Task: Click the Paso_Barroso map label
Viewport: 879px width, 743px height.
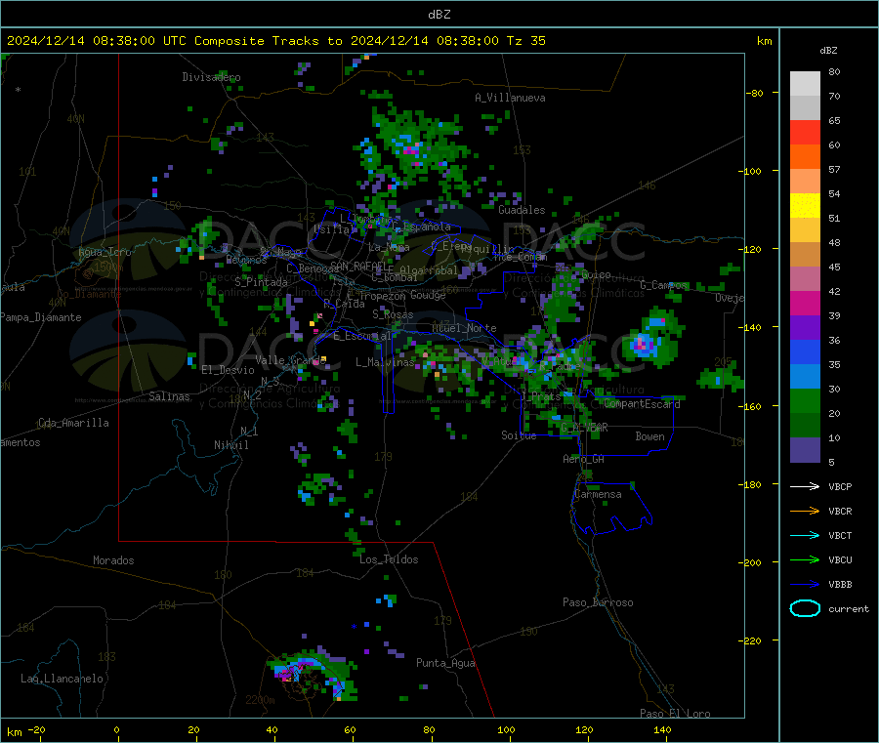Action: pyautogui.click(x=598, y=602)
